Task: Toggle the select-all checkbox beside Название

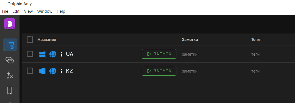Action: [x=30, y=40]
